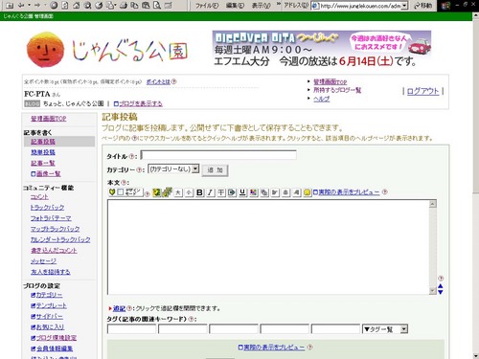Open 記事一覧 in the left sidebar
The width and height of the screenshot is (479, 359).
[x=43, y=163]
